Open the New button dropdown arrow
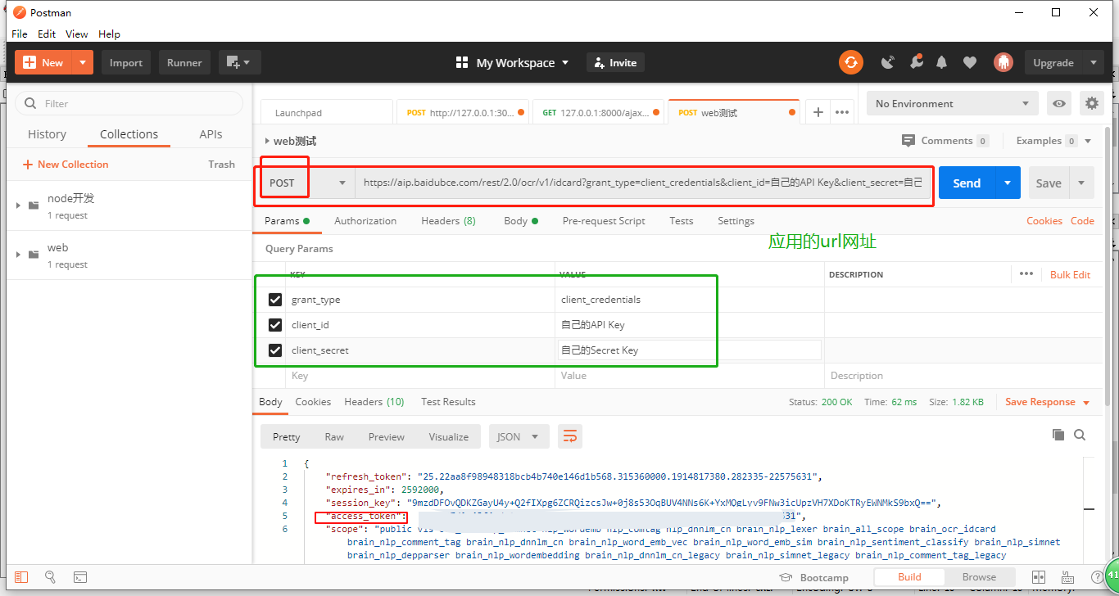Screen dimensions: 1119x596 tap(83, 62)
